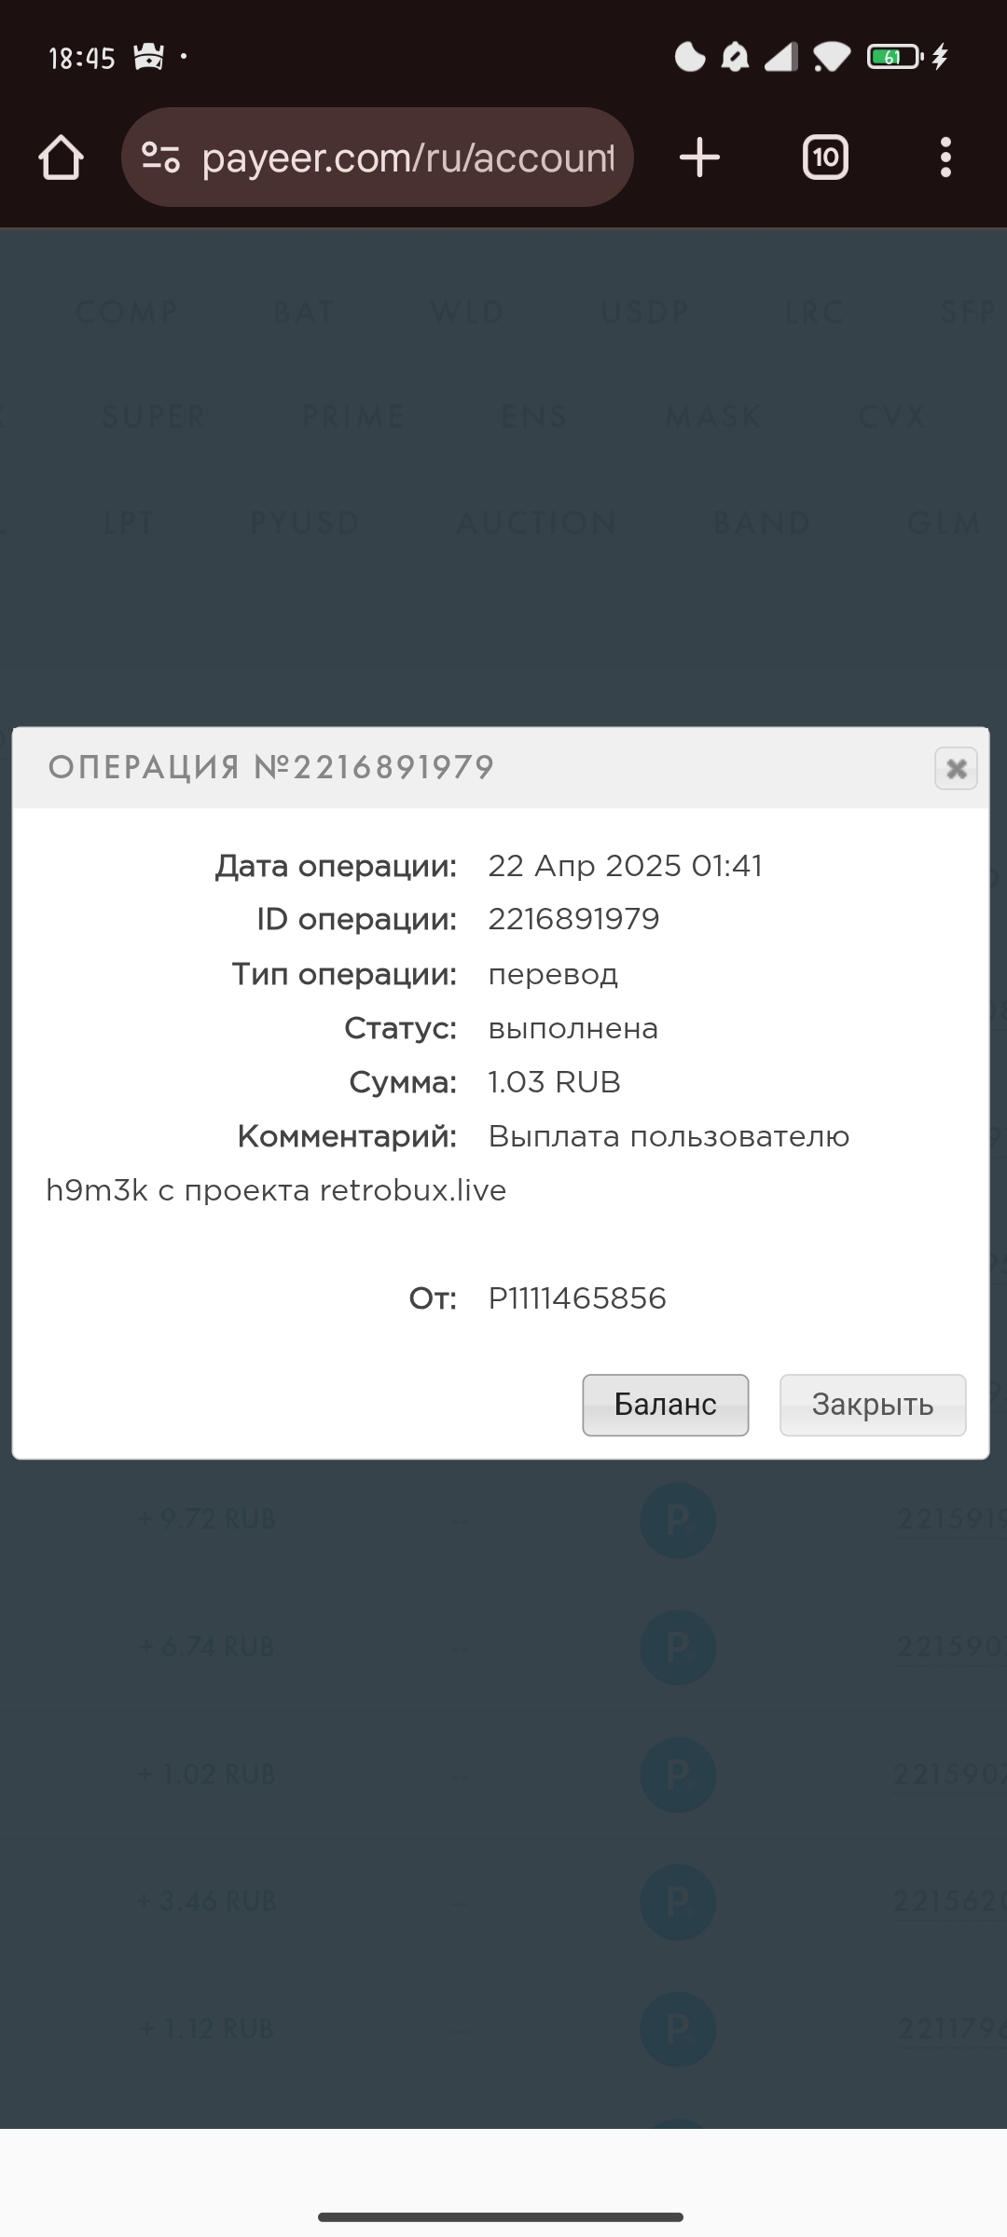
Task: Tap the browser home icon
Action: click(x=61, y=158)
